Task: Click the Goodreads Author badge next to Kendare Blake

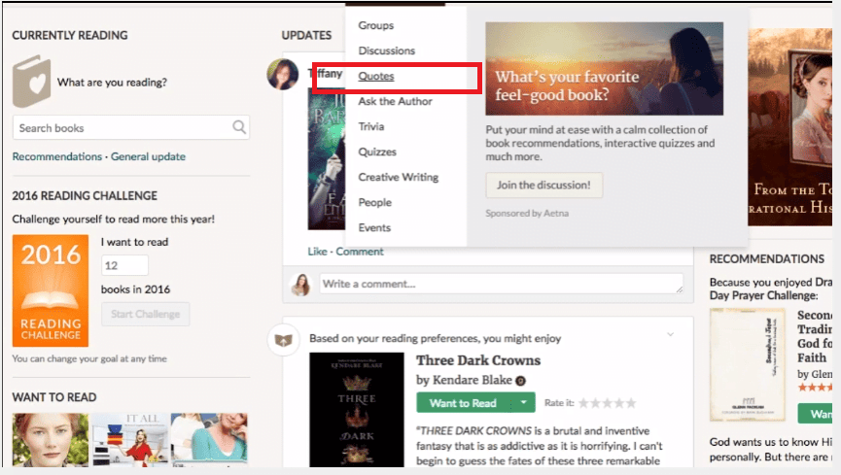Action: (x=520, y=380)
